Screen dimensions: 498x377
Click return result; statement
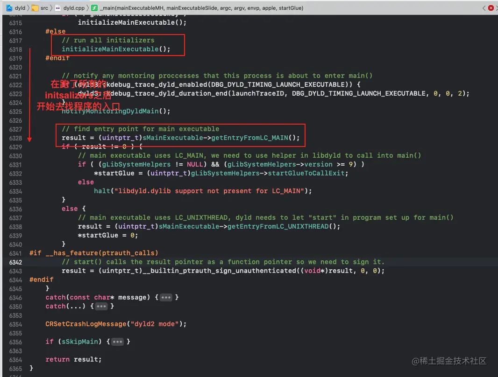click(x=73, y=359)
